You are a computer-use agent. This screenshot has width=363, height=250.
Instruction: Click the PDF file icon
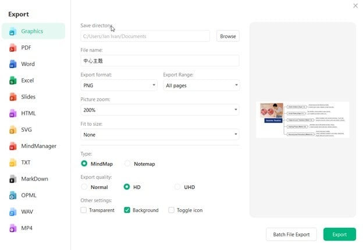click(x=13, y=48)
